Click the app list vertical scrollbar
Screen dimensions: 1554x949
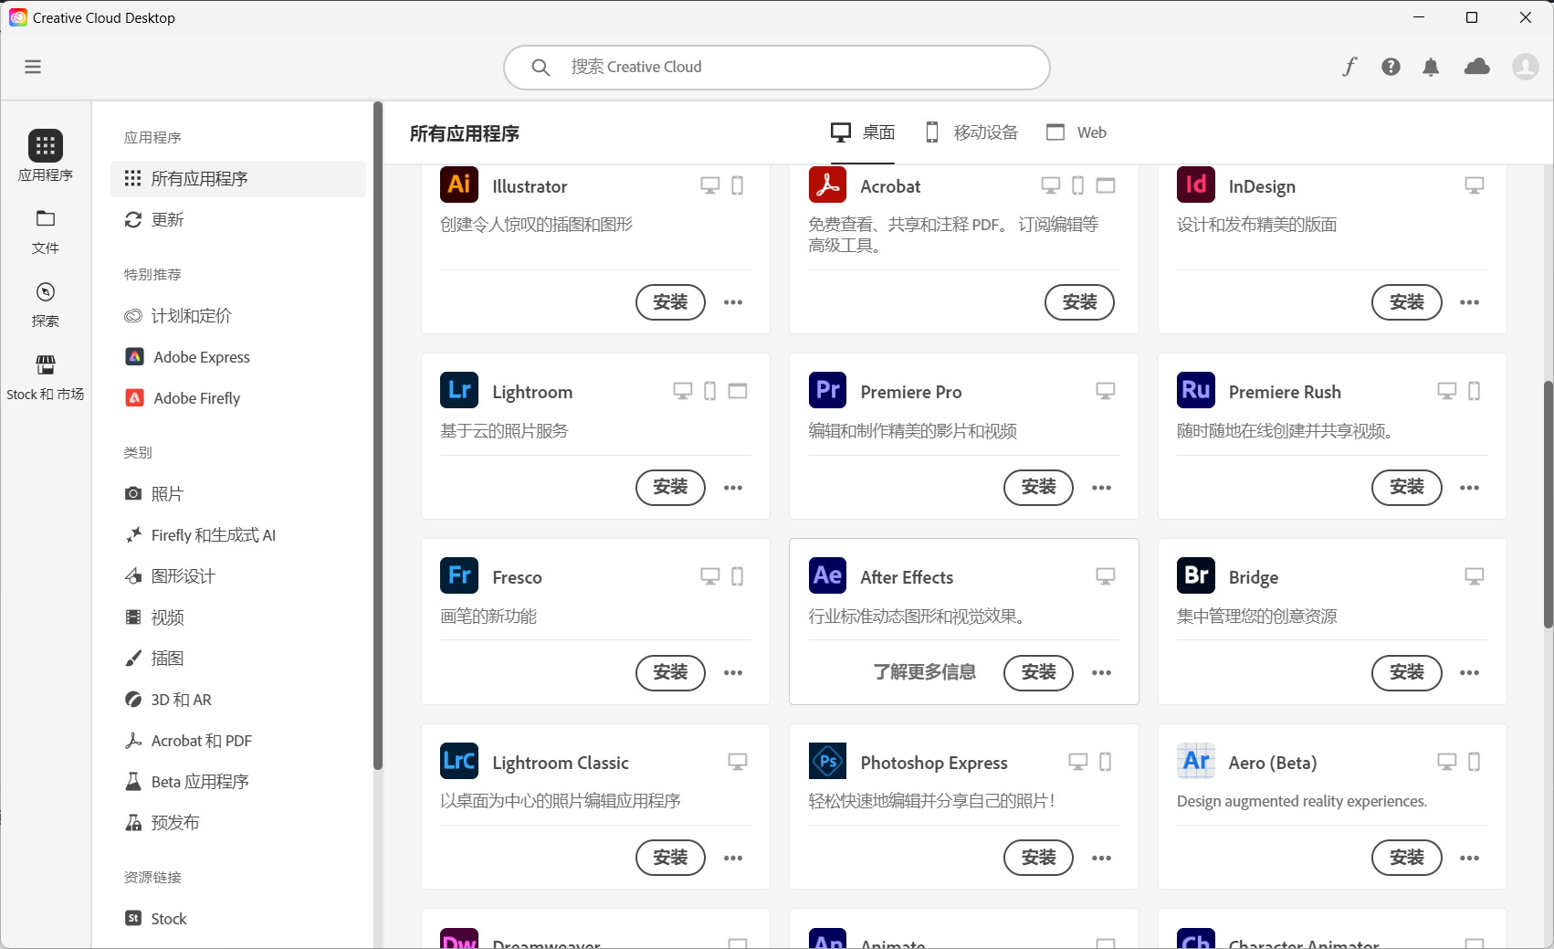1548,504
